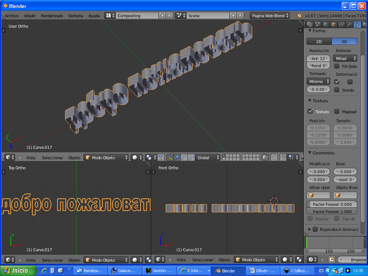Add a new scene with plus icon
Image resolution: width=368 pixels, height=276 pixels.
coord(234,16)
